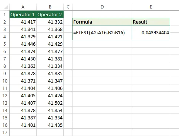The image size is (179, 136).
Task: Select column D header
Action: click(x=102, y=7)
